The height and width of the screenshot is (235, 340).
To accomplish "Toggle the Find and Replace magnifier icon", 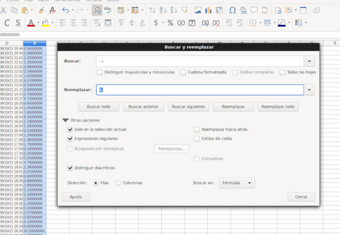I will [x=97, y=10].
